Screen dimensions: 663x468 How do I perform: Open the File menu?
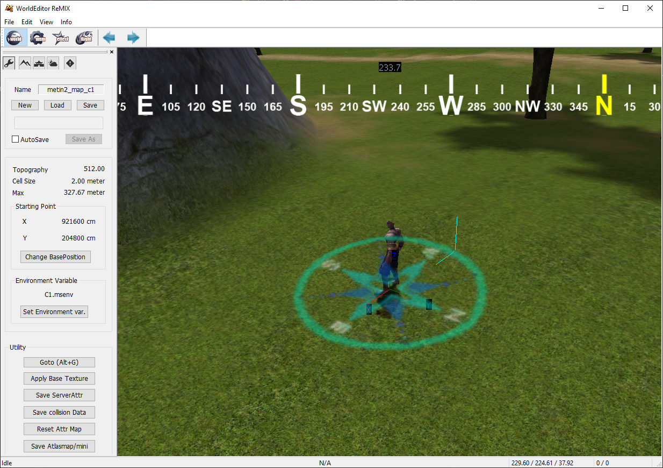9,22
